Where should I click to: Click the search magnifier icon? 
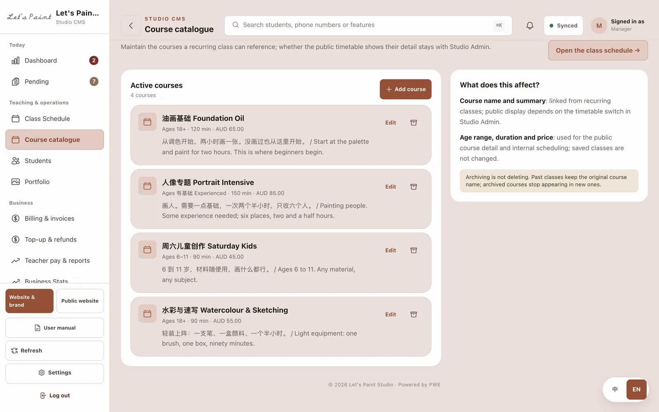236,25
